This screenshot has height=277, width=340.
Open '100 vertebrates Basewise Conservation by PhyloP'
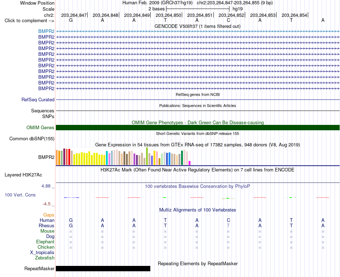click(198, 186)
